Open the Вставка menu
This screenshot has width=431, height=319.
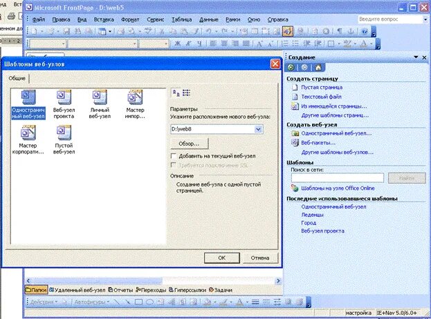[104, 19]
